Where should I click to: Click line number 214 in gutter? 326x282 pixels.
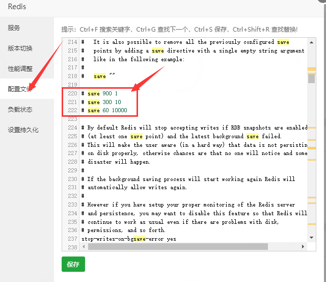72,42
